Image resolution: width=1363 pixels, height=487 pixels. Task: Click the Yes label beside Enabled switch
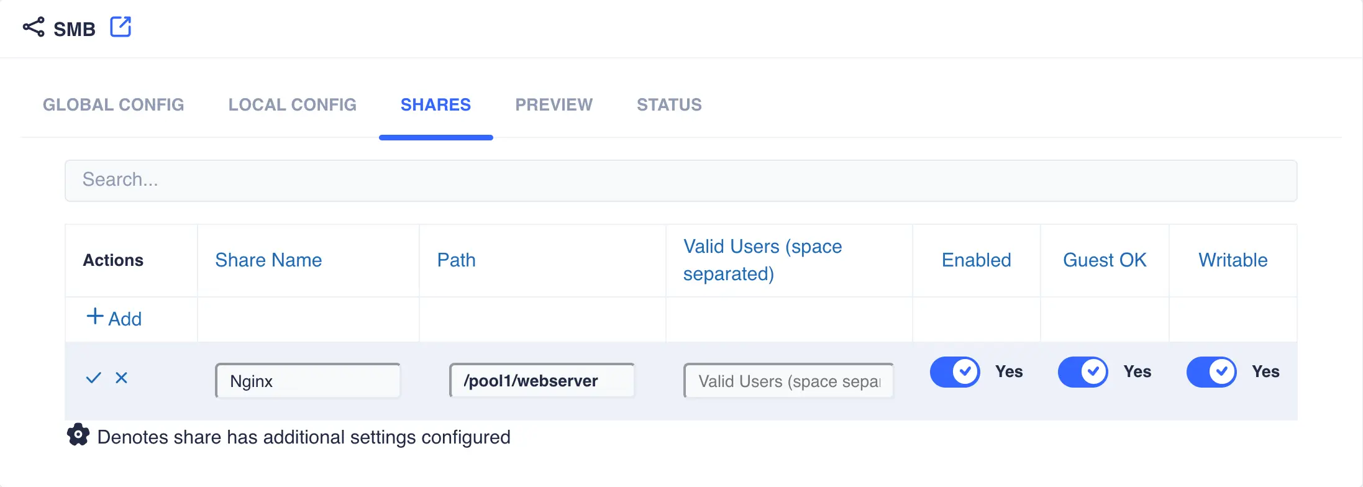pos(1009,371)
